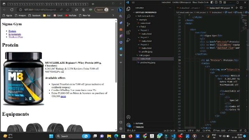Screen dimensions: 249x140
Task: Open Edge sidebar search icon
Action: pos(121,16)
